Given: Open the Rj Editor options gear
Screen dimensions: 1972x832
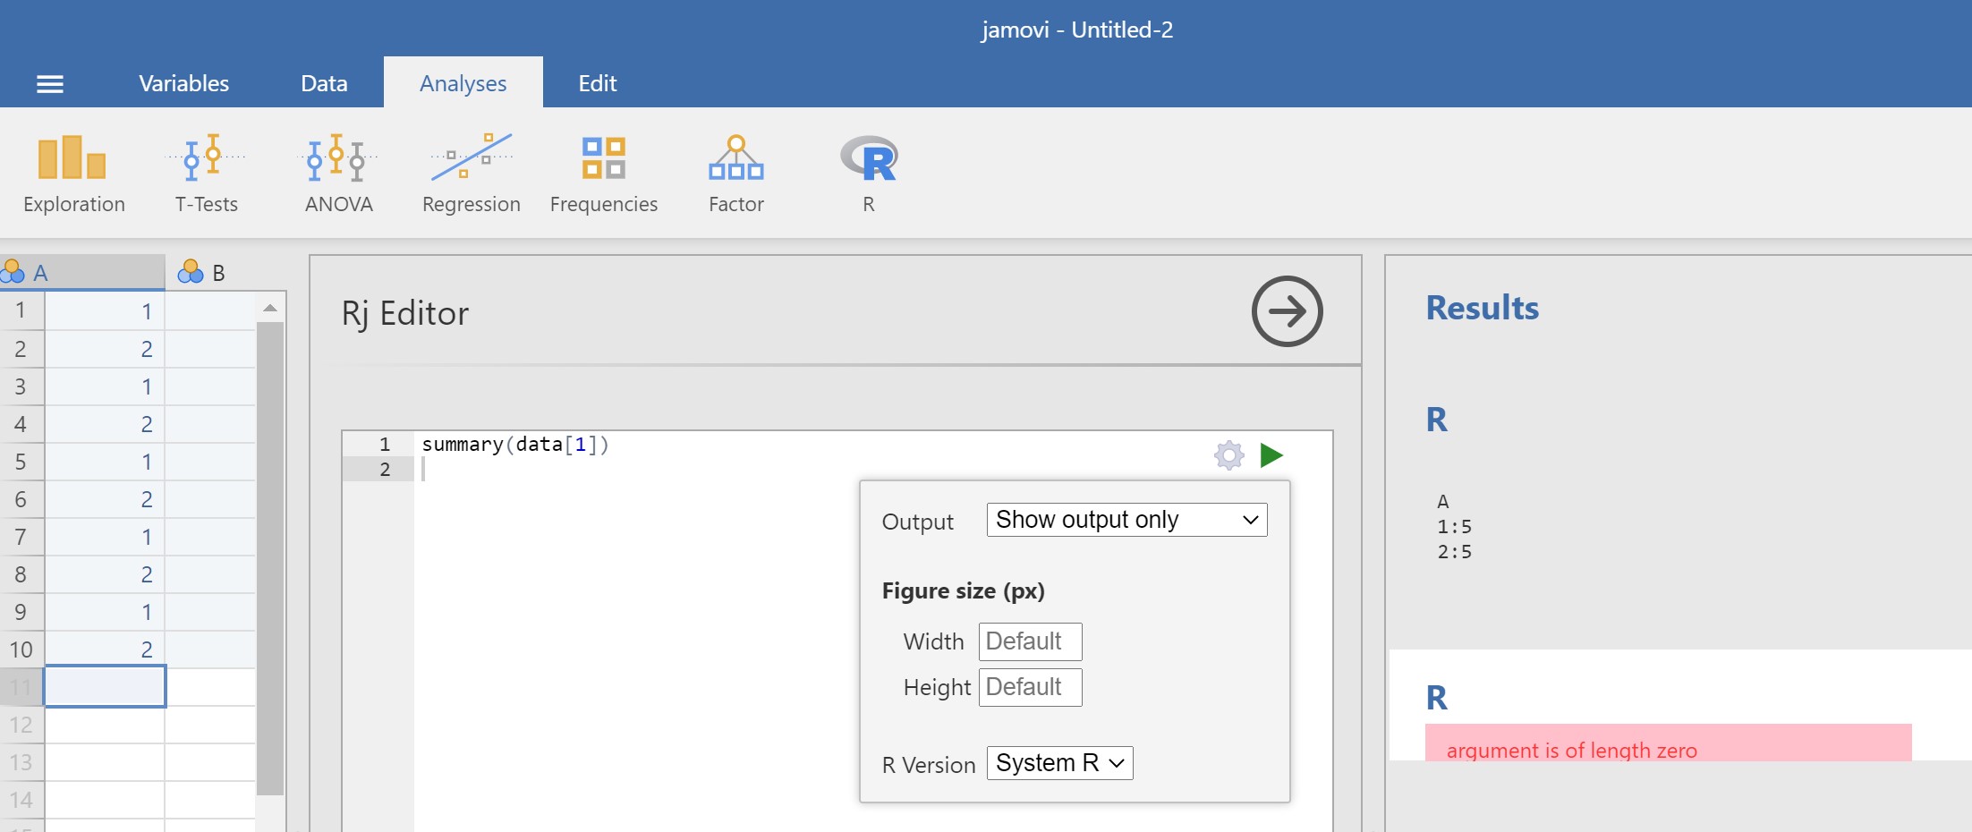Looking at the screenshot, I should coord(1228,455).
